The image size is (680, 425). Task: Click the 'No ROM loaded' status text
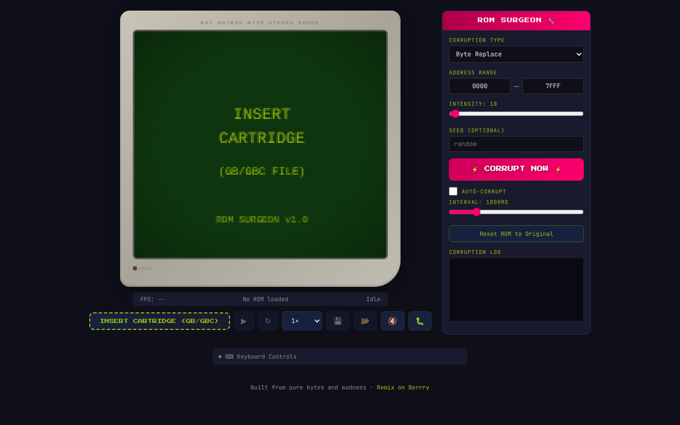[x=266, y=299]
